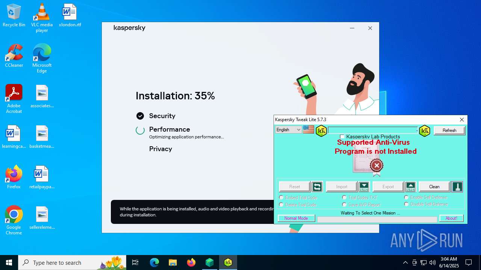
Task: Launch VLC media player shortcut
Action: click(42, 18)
